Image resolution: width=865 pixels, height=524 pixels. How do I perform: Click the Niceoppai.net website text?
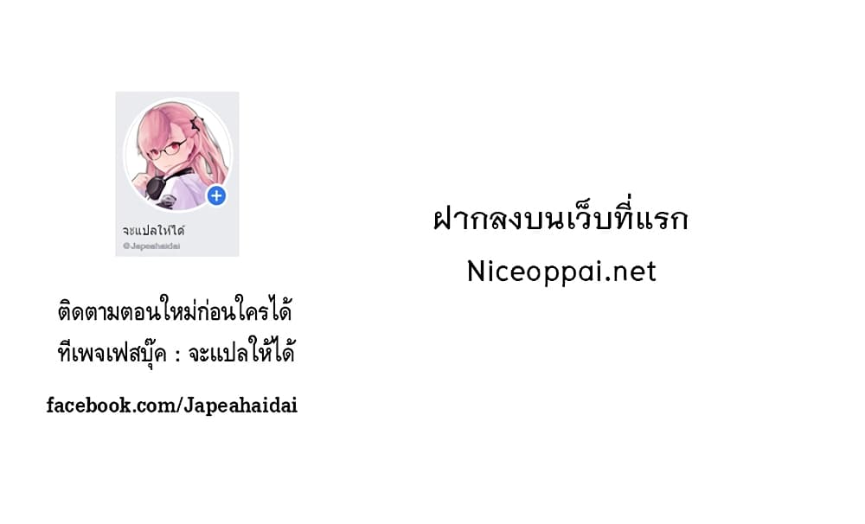(561, 271)
